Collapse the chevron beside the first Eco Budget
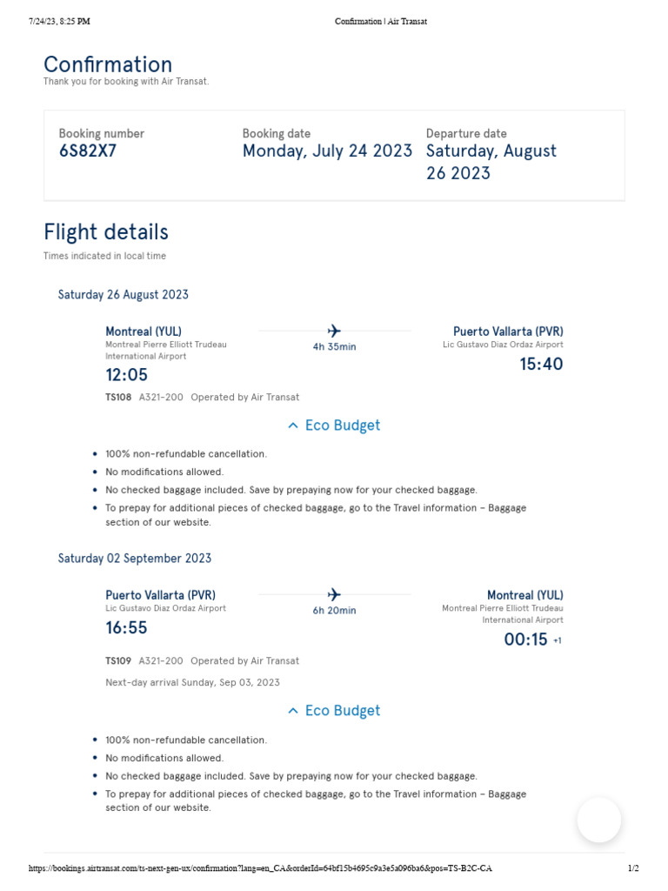 click(293, 425)
